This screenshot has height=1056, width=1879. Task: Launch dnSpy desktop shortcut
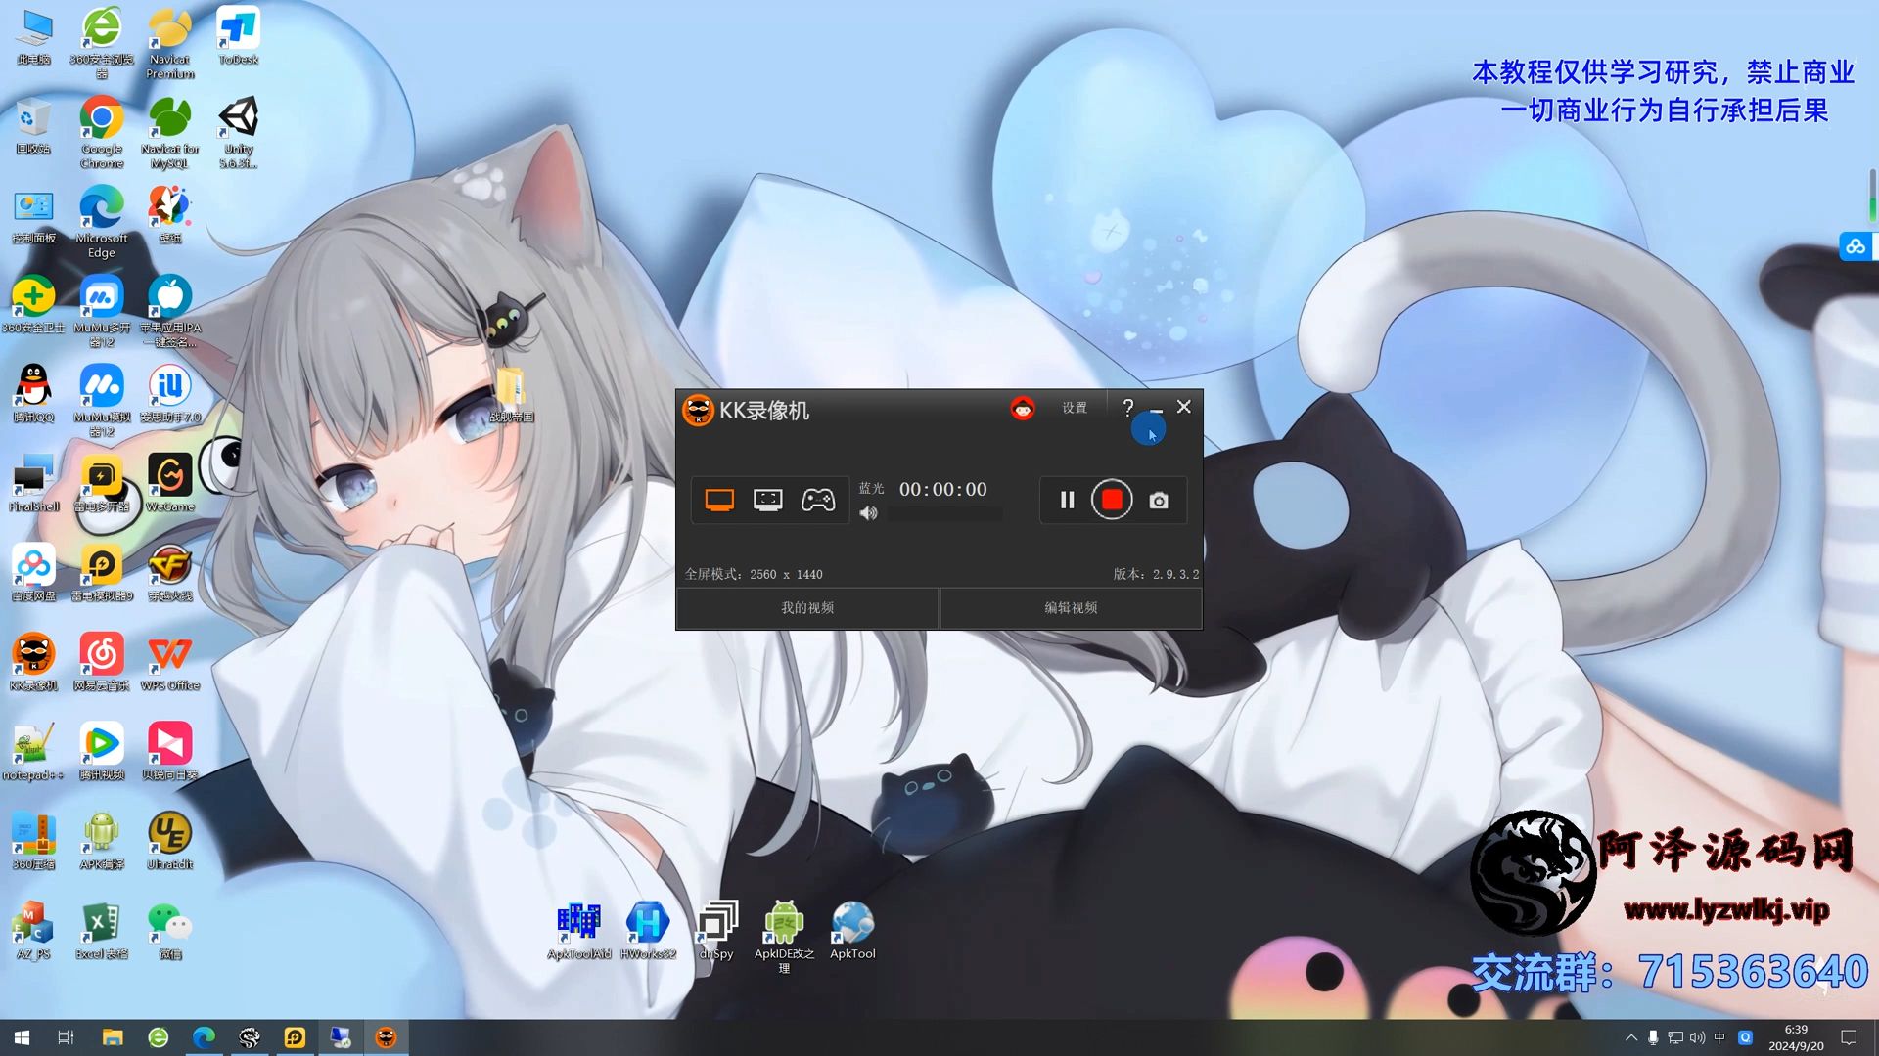coord(716,931)
